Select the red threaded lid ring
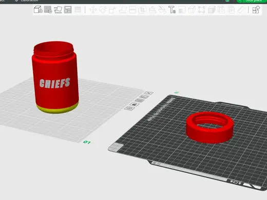267x200 pixels. pyautogui.click(x=210, y=128)
